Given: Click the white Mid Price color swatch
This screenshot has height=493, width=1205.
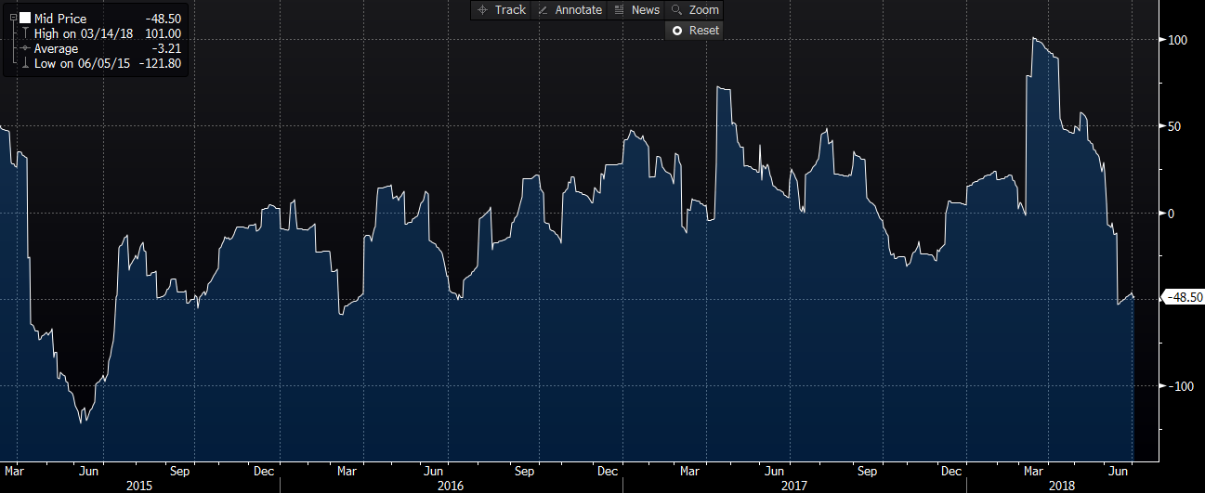Looking at the screenshot, I should (x=25, y=19).
